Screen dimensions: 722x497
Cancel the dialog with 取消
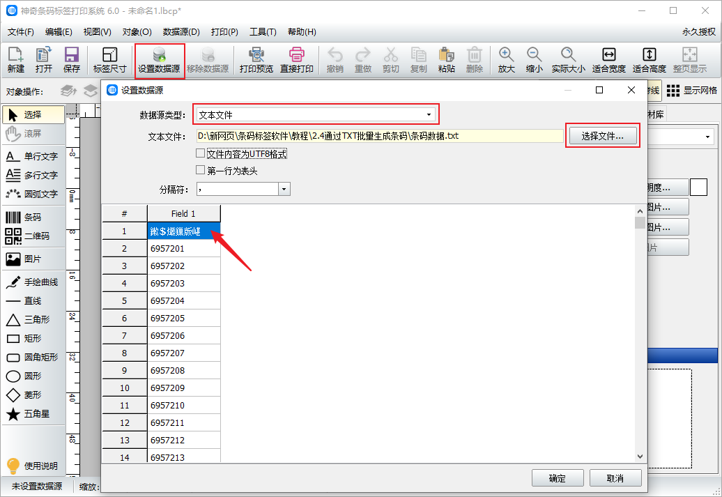pos(615,478)
